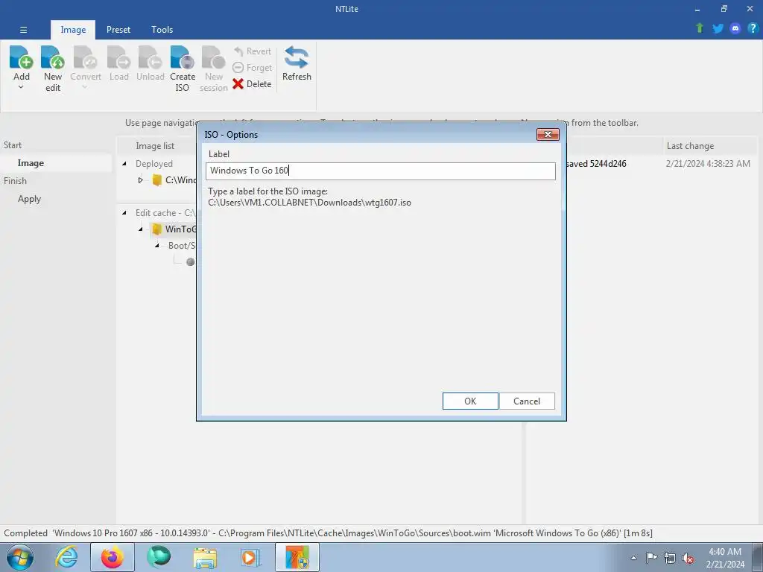Open the hamburger main menu
Viewport: 763px width, 572px height.
[x=23, y=30]
